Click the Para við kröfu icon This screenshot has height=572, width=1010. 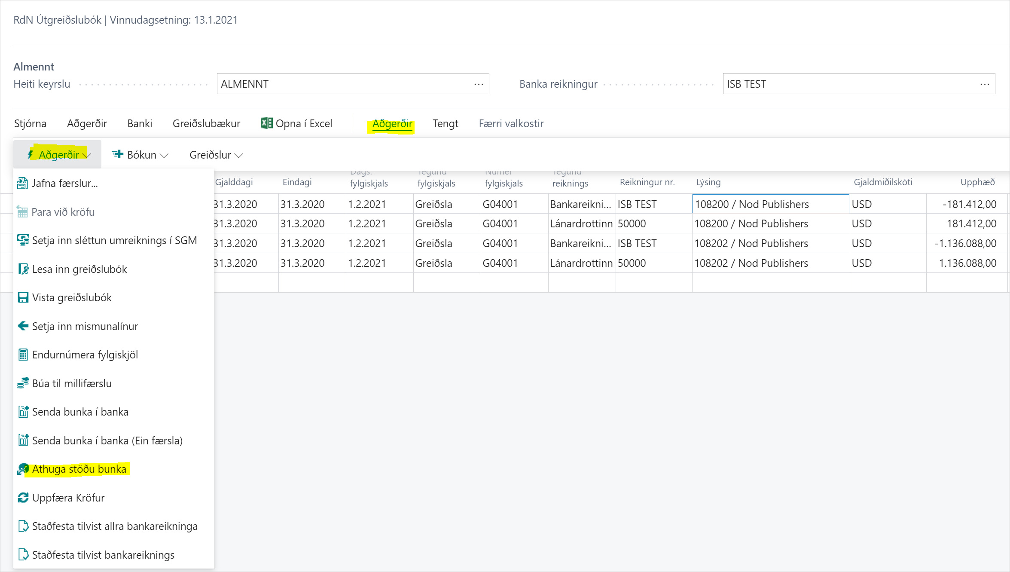(x=22, y=212)
